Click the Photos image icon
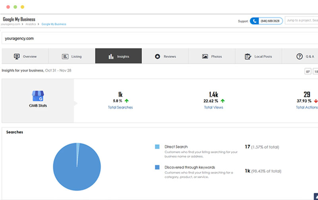The width and height of the screenshot is (318, 200). [205, 56]
